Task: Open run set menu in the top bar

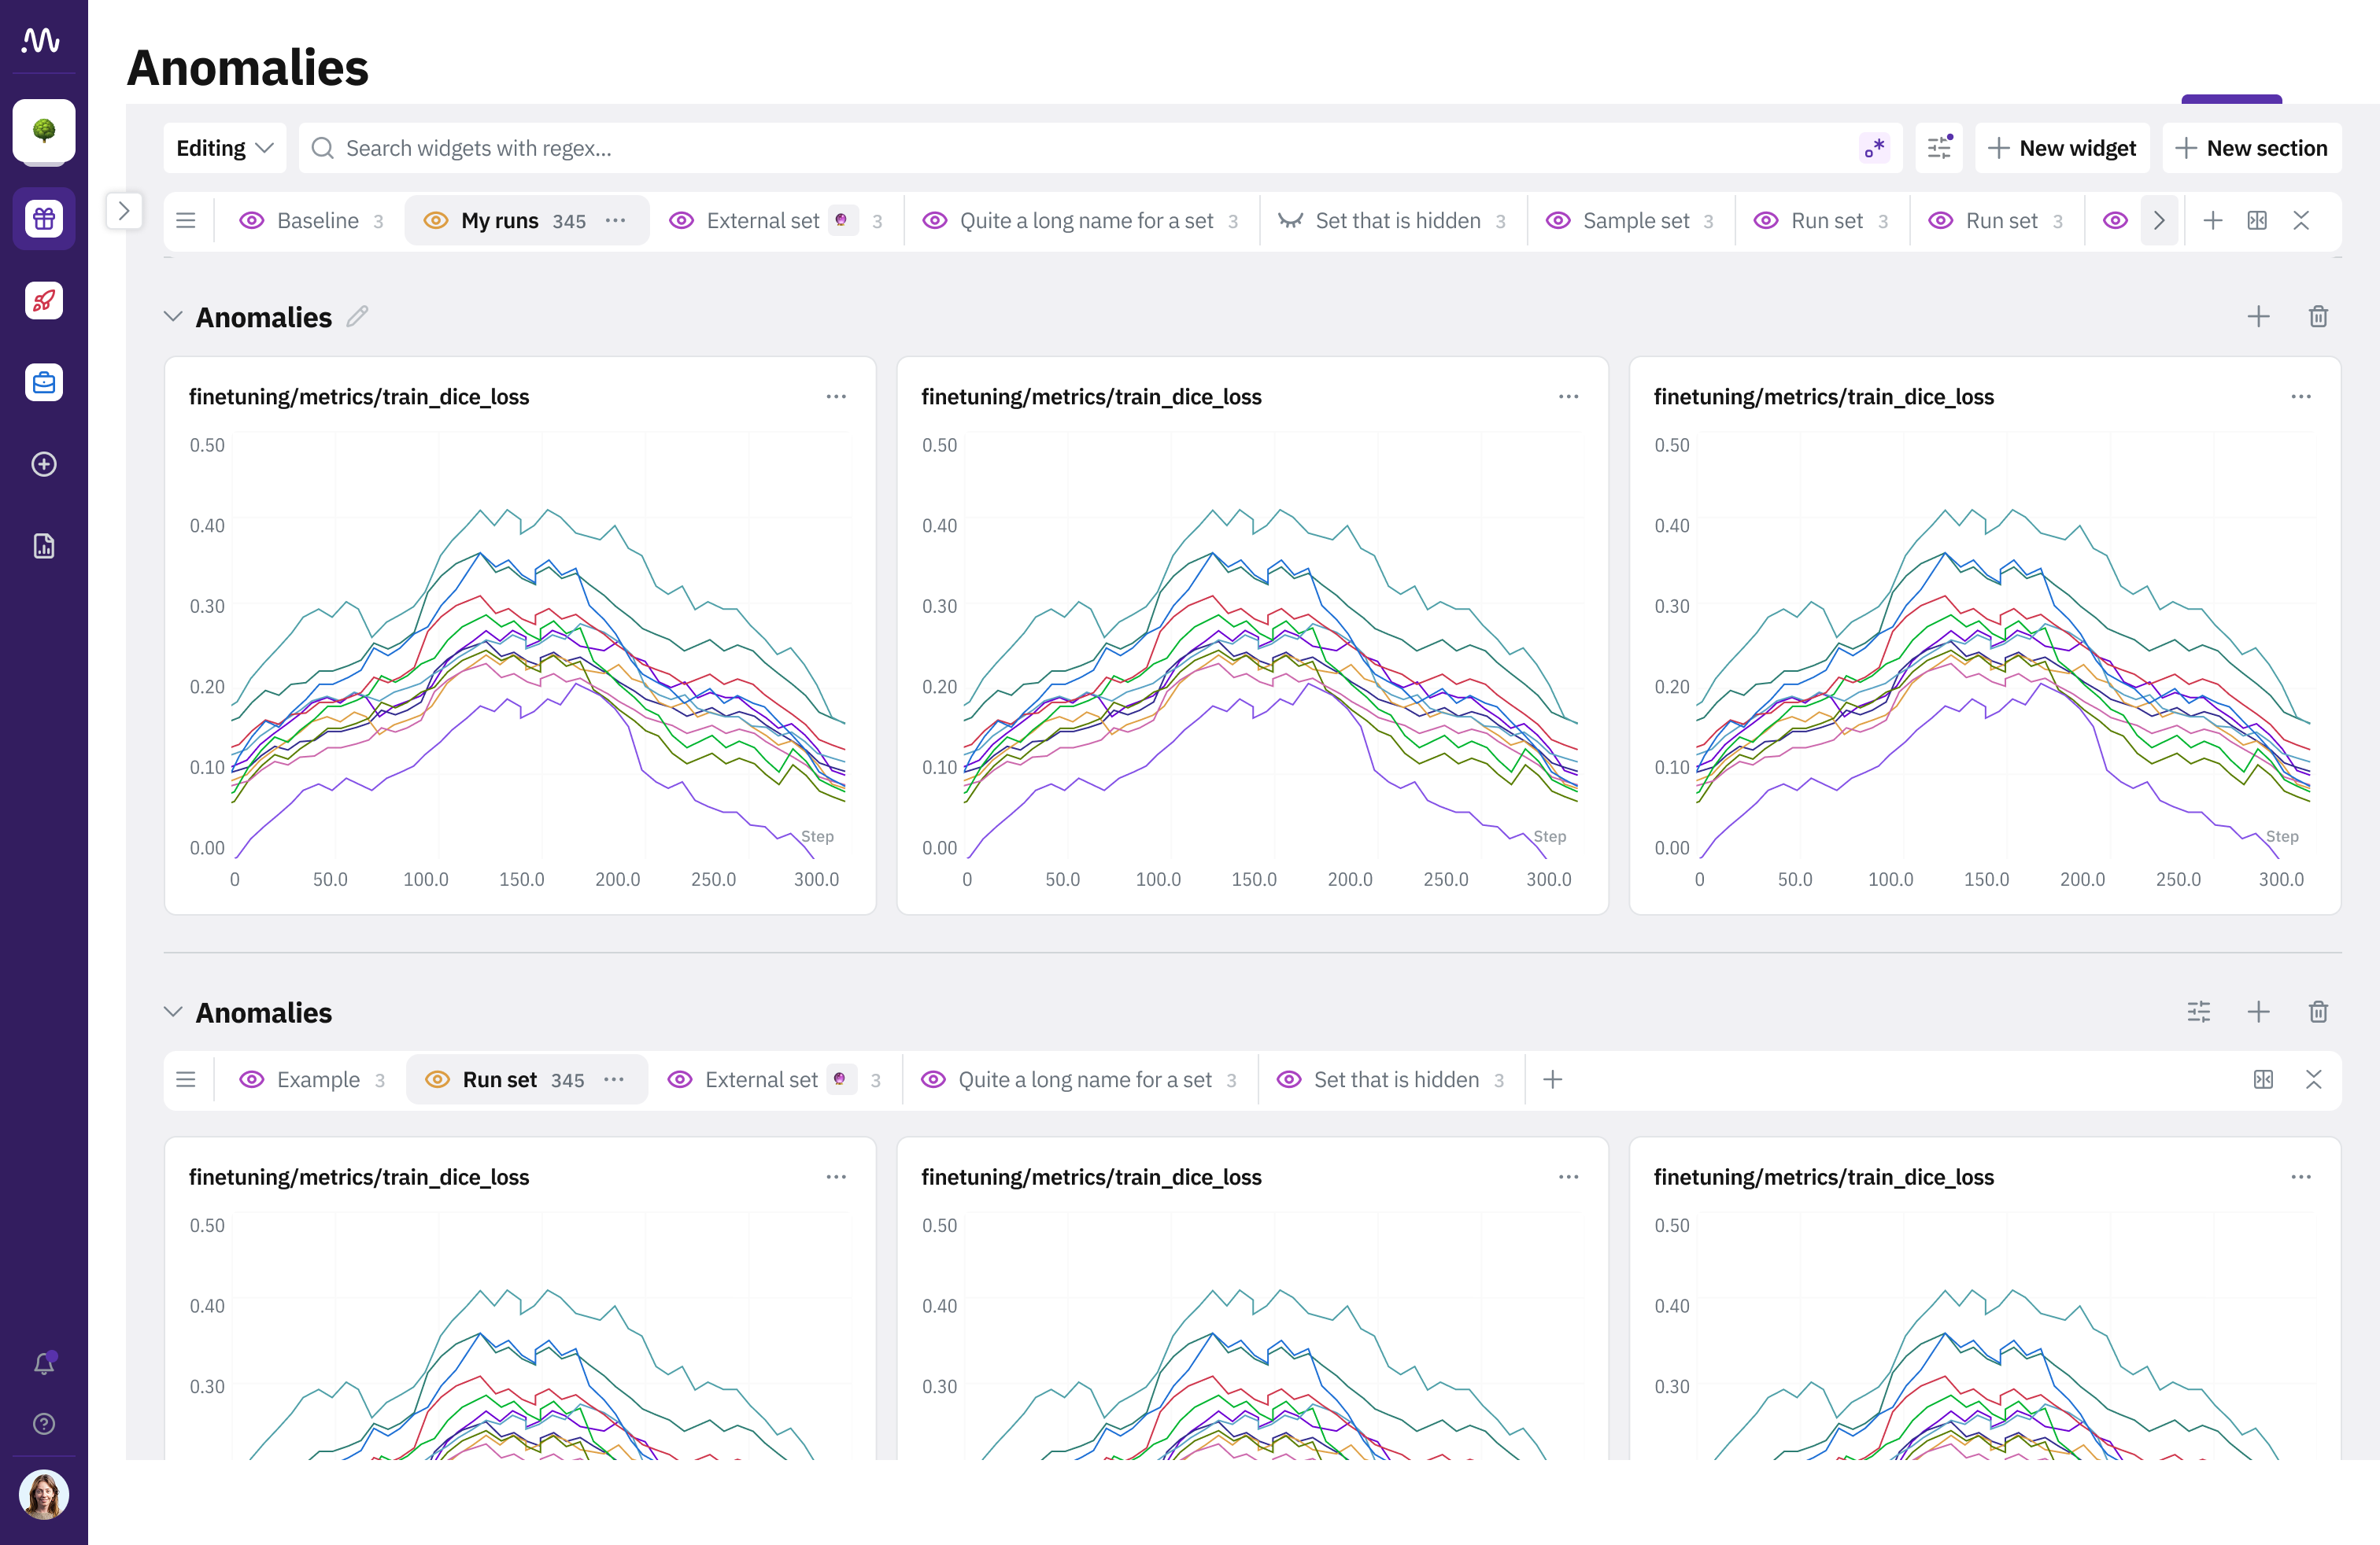Action: (186, 221)
